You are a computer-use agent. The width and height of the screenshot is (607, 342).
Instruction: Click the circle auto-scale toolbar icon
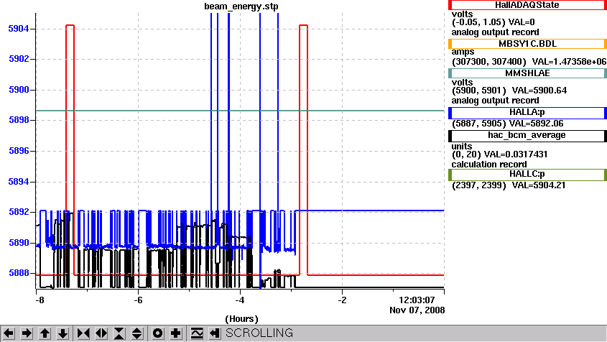158,333
